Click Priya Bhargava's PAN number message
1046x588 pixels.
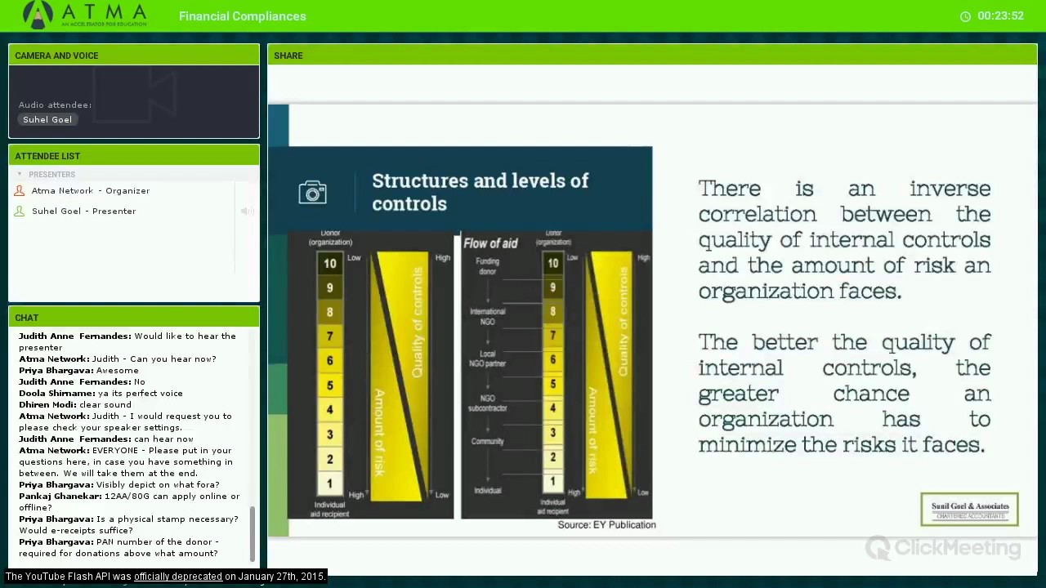(x=119, y=547)
